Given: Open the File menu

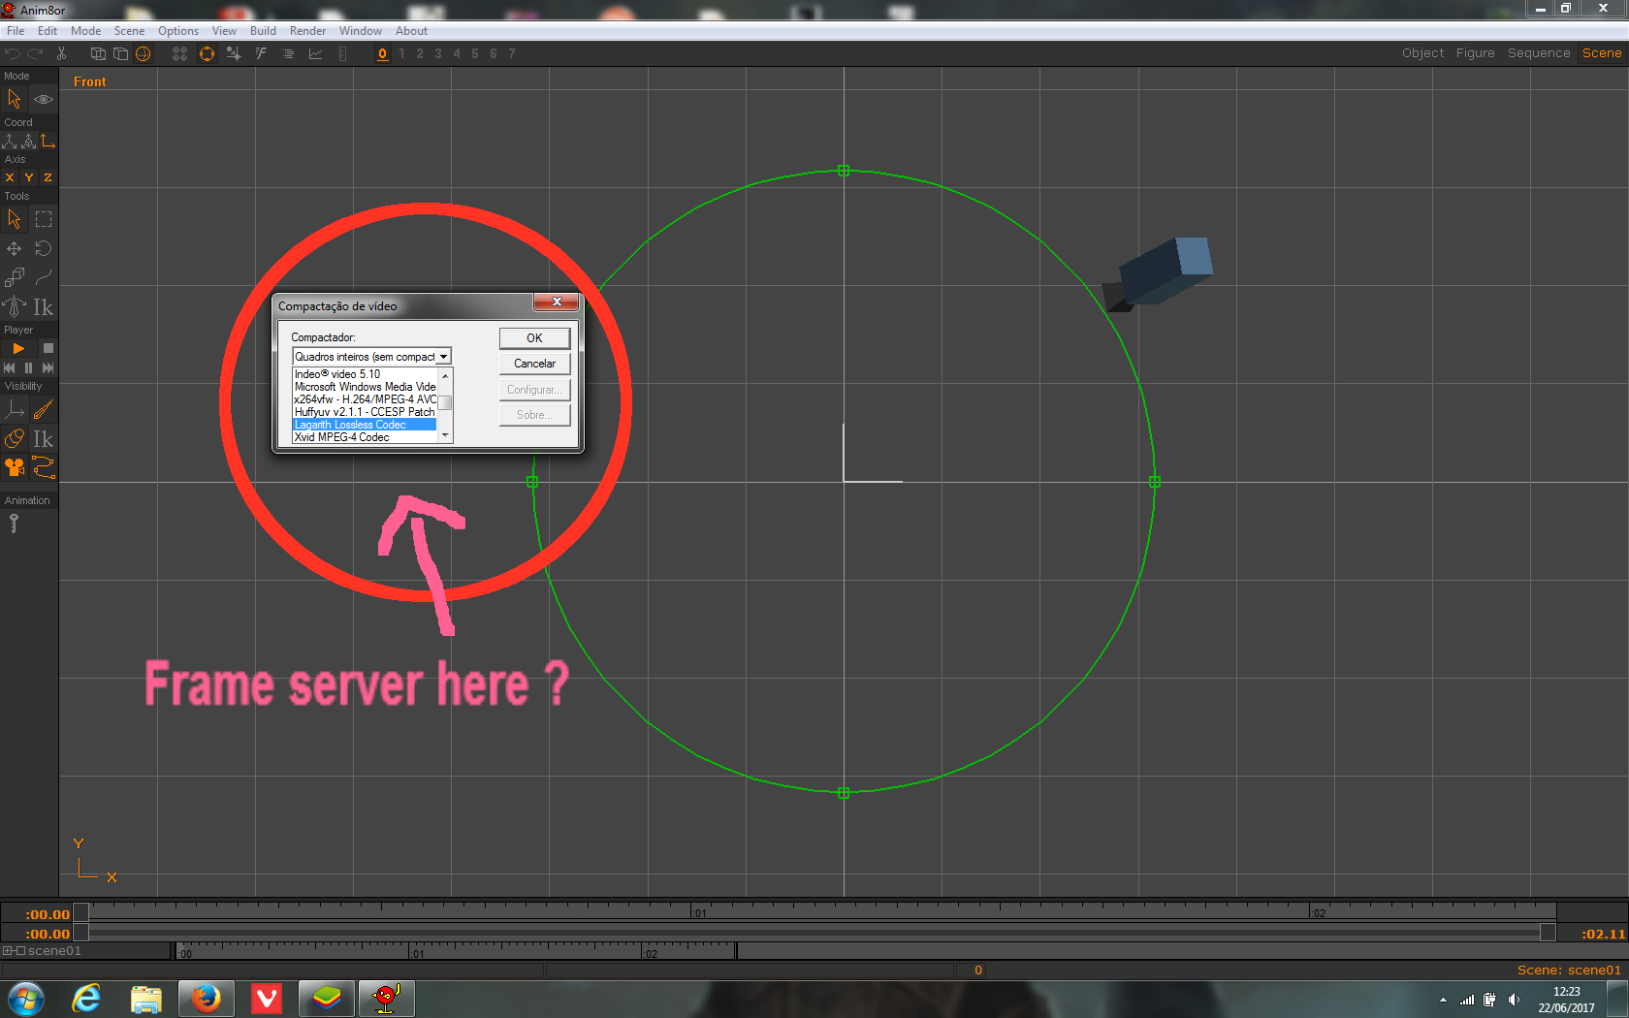Looking at the screenshot, I should pyautogui.click(x=16, y=31).
